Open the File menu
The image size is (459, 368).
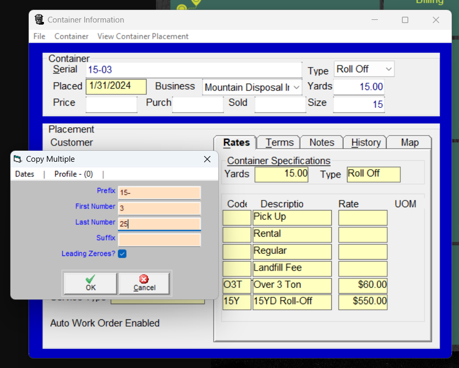[x=39, y=36]
